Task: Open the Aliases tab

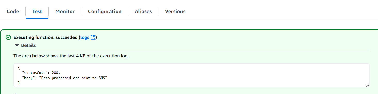Action: click(143, 11)
